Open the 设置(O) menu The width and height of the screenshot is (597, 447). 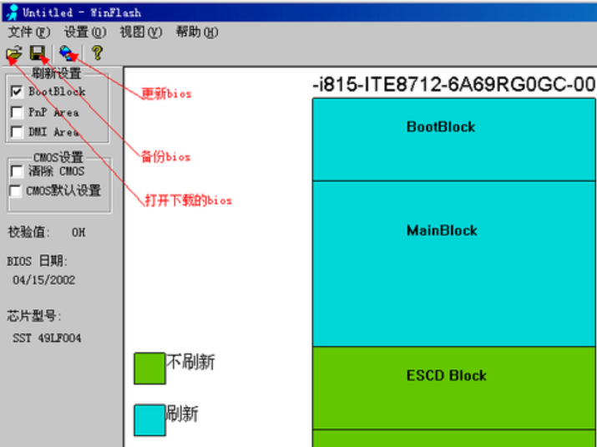pyautogui.click(x=85, y=33)
